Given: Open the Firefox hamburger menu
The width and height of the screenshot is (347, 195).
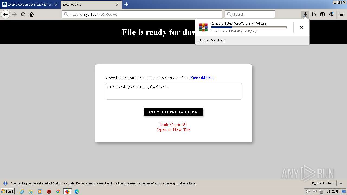Looking at the screenshot, I should [342, 14].
